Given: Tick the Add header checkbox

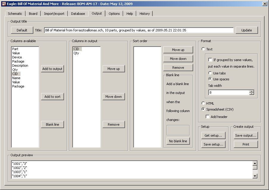Looking at the screenshot, I should [x=208, y=116].
